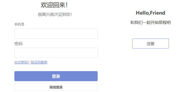The height and width of the screenshot is (92, 185).
Task: Open registration via the 注册 button
Action: coord(150,43)
